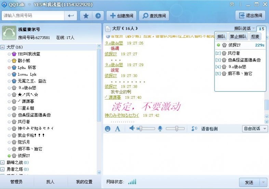Open the recent rooms clock icon
Image resolution: width=269 pixels, height=189 pixels.
coord(98,16)
